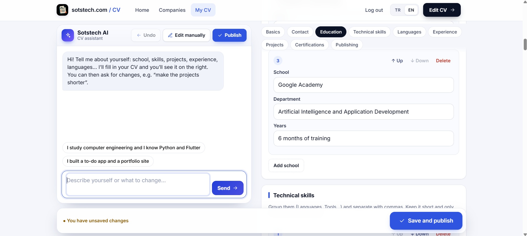Click Publish in the assistant header
The image size is (527, 236).
click(x=230, y=35)
